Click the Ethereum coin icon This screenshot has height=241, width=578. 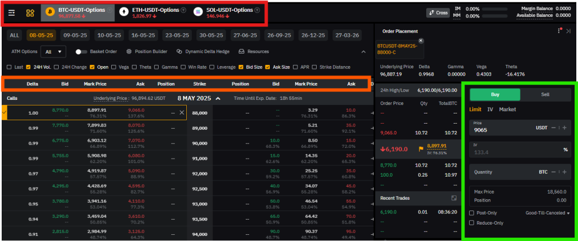pyautogui.click(x=125, y=12)
